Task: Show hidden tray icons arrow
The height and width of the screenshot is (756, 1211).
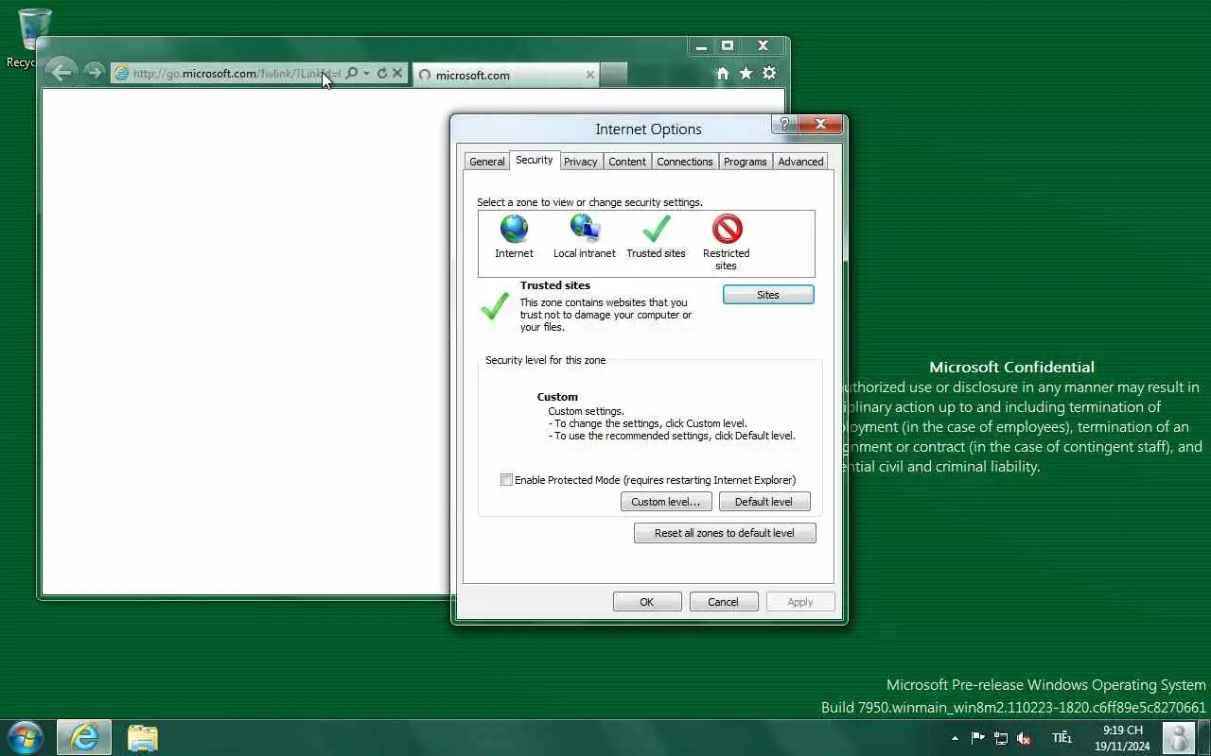Action: click(955, 738)
